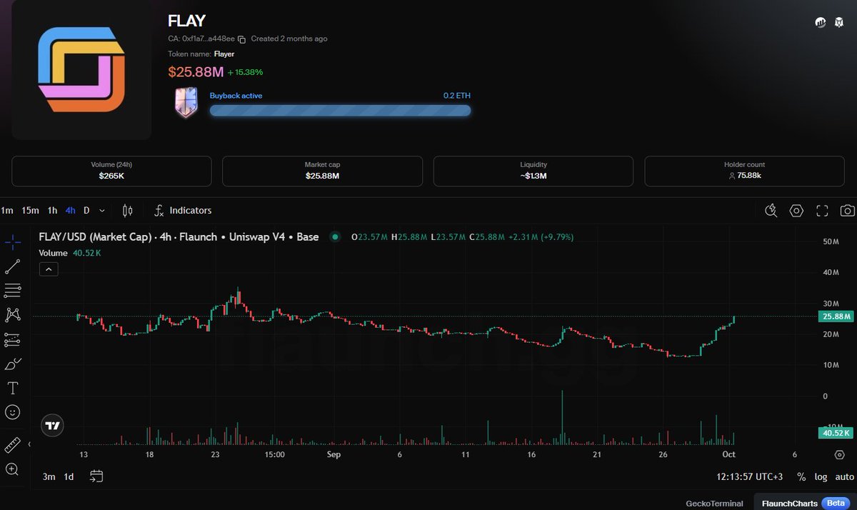Click the Volume 40.52K legend label
This screenshot has height=510, width=857.
click(70, 253)
